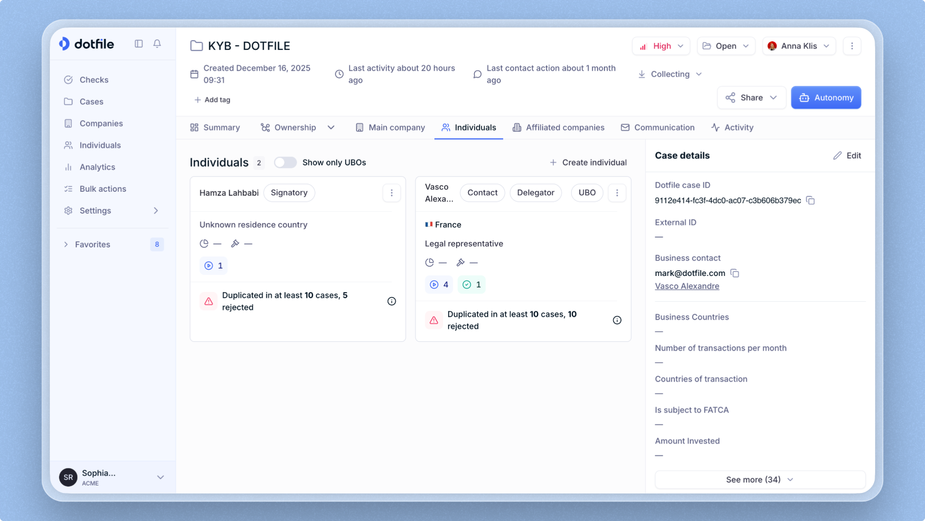Click the Favorites count badge 8

157,244
